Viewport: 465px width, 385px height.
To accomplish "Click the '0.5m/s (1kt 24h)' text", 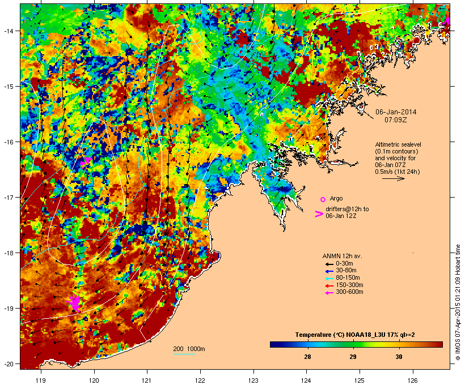I will 398,172.
